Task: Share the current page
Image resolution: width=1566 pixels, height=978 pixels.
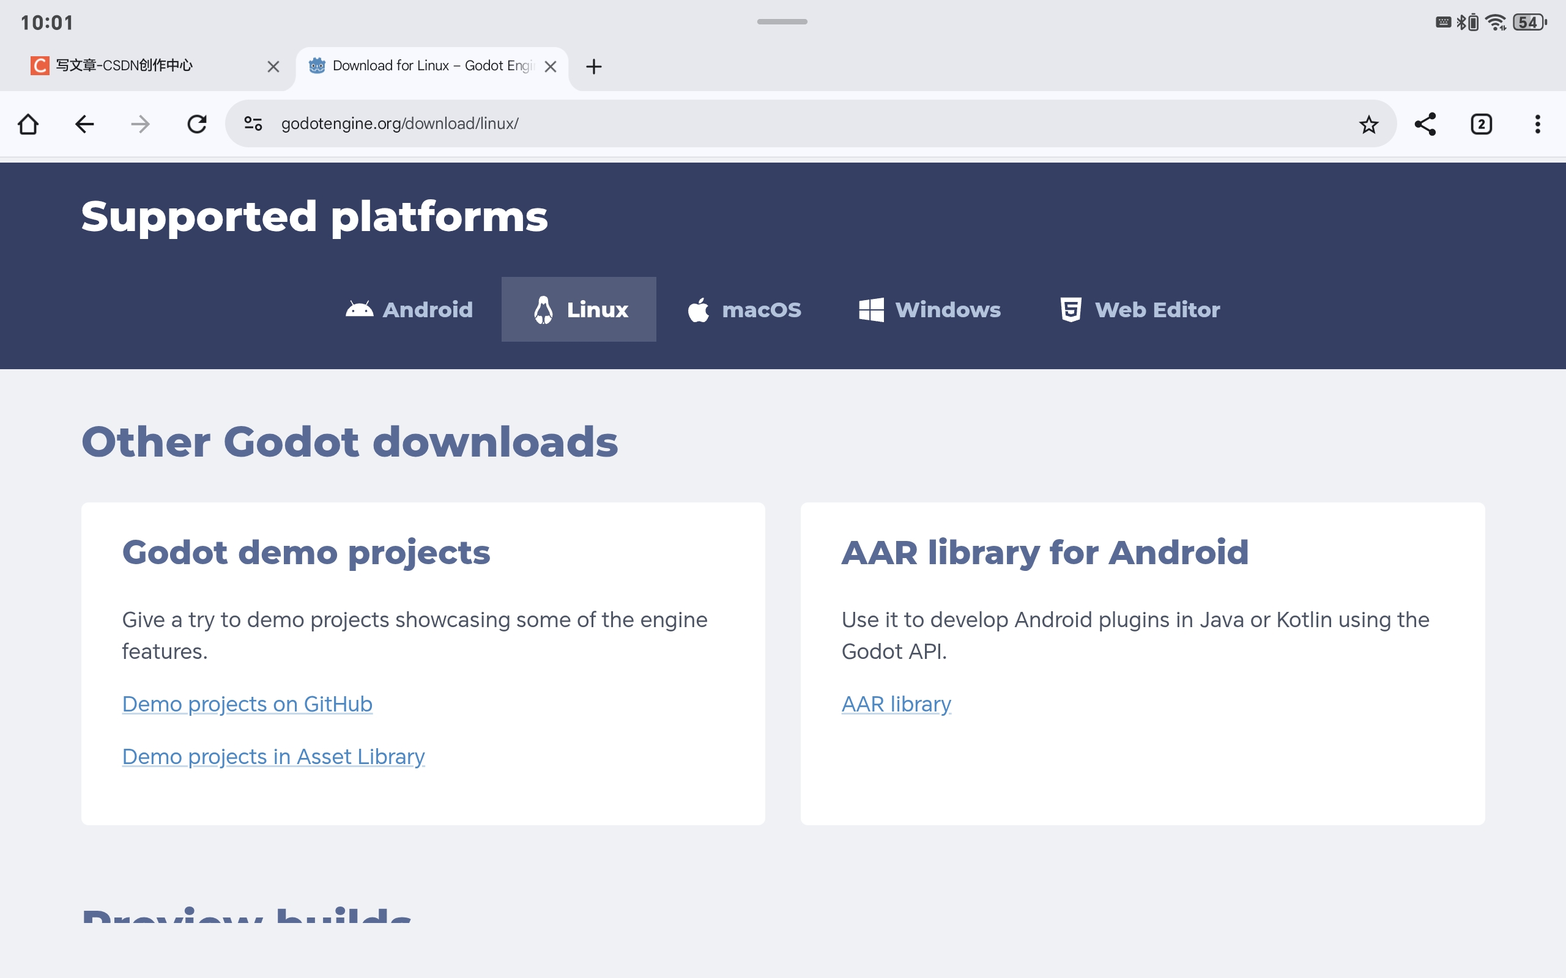Action: [1425, 124]
